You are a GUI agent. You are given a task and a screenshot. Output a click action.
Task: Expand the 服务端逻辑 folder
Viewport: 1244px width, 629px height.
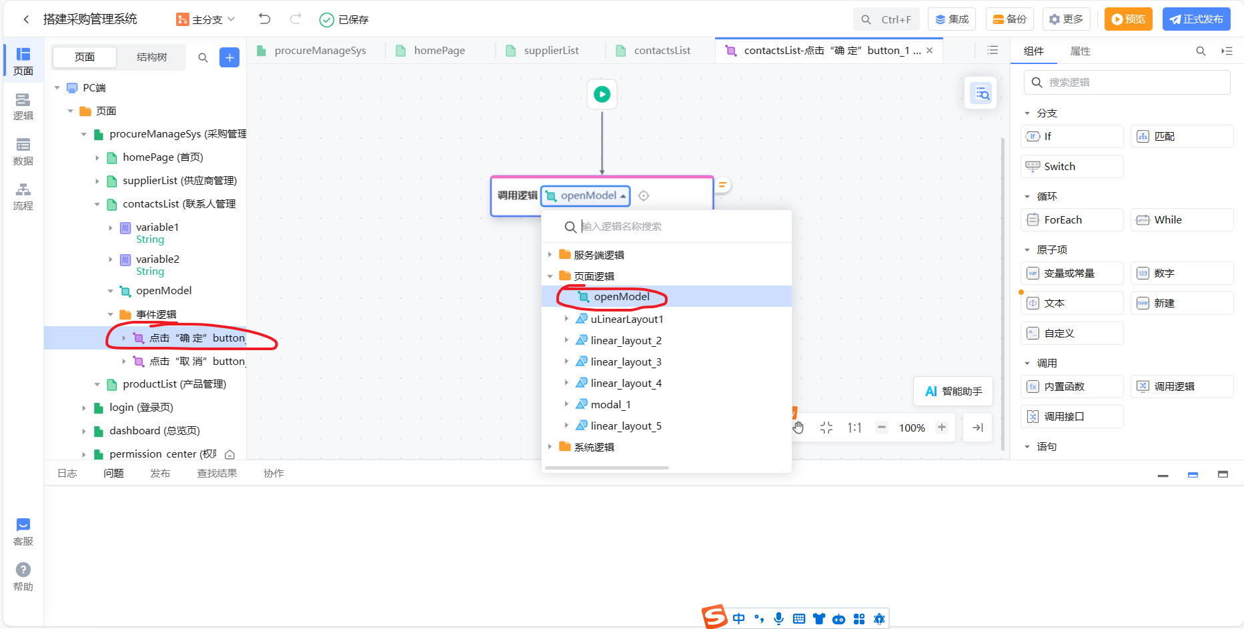[x=550, y=255]
